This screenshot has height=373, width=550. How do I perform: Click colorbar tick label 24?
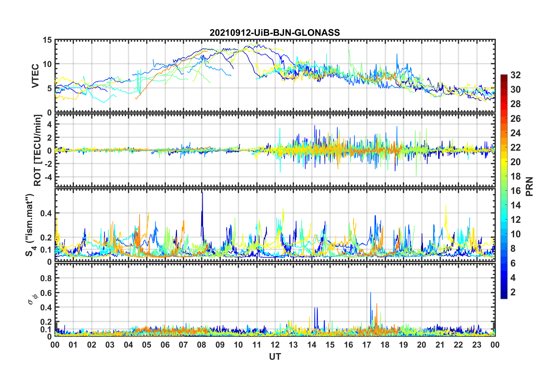(516, 133)
